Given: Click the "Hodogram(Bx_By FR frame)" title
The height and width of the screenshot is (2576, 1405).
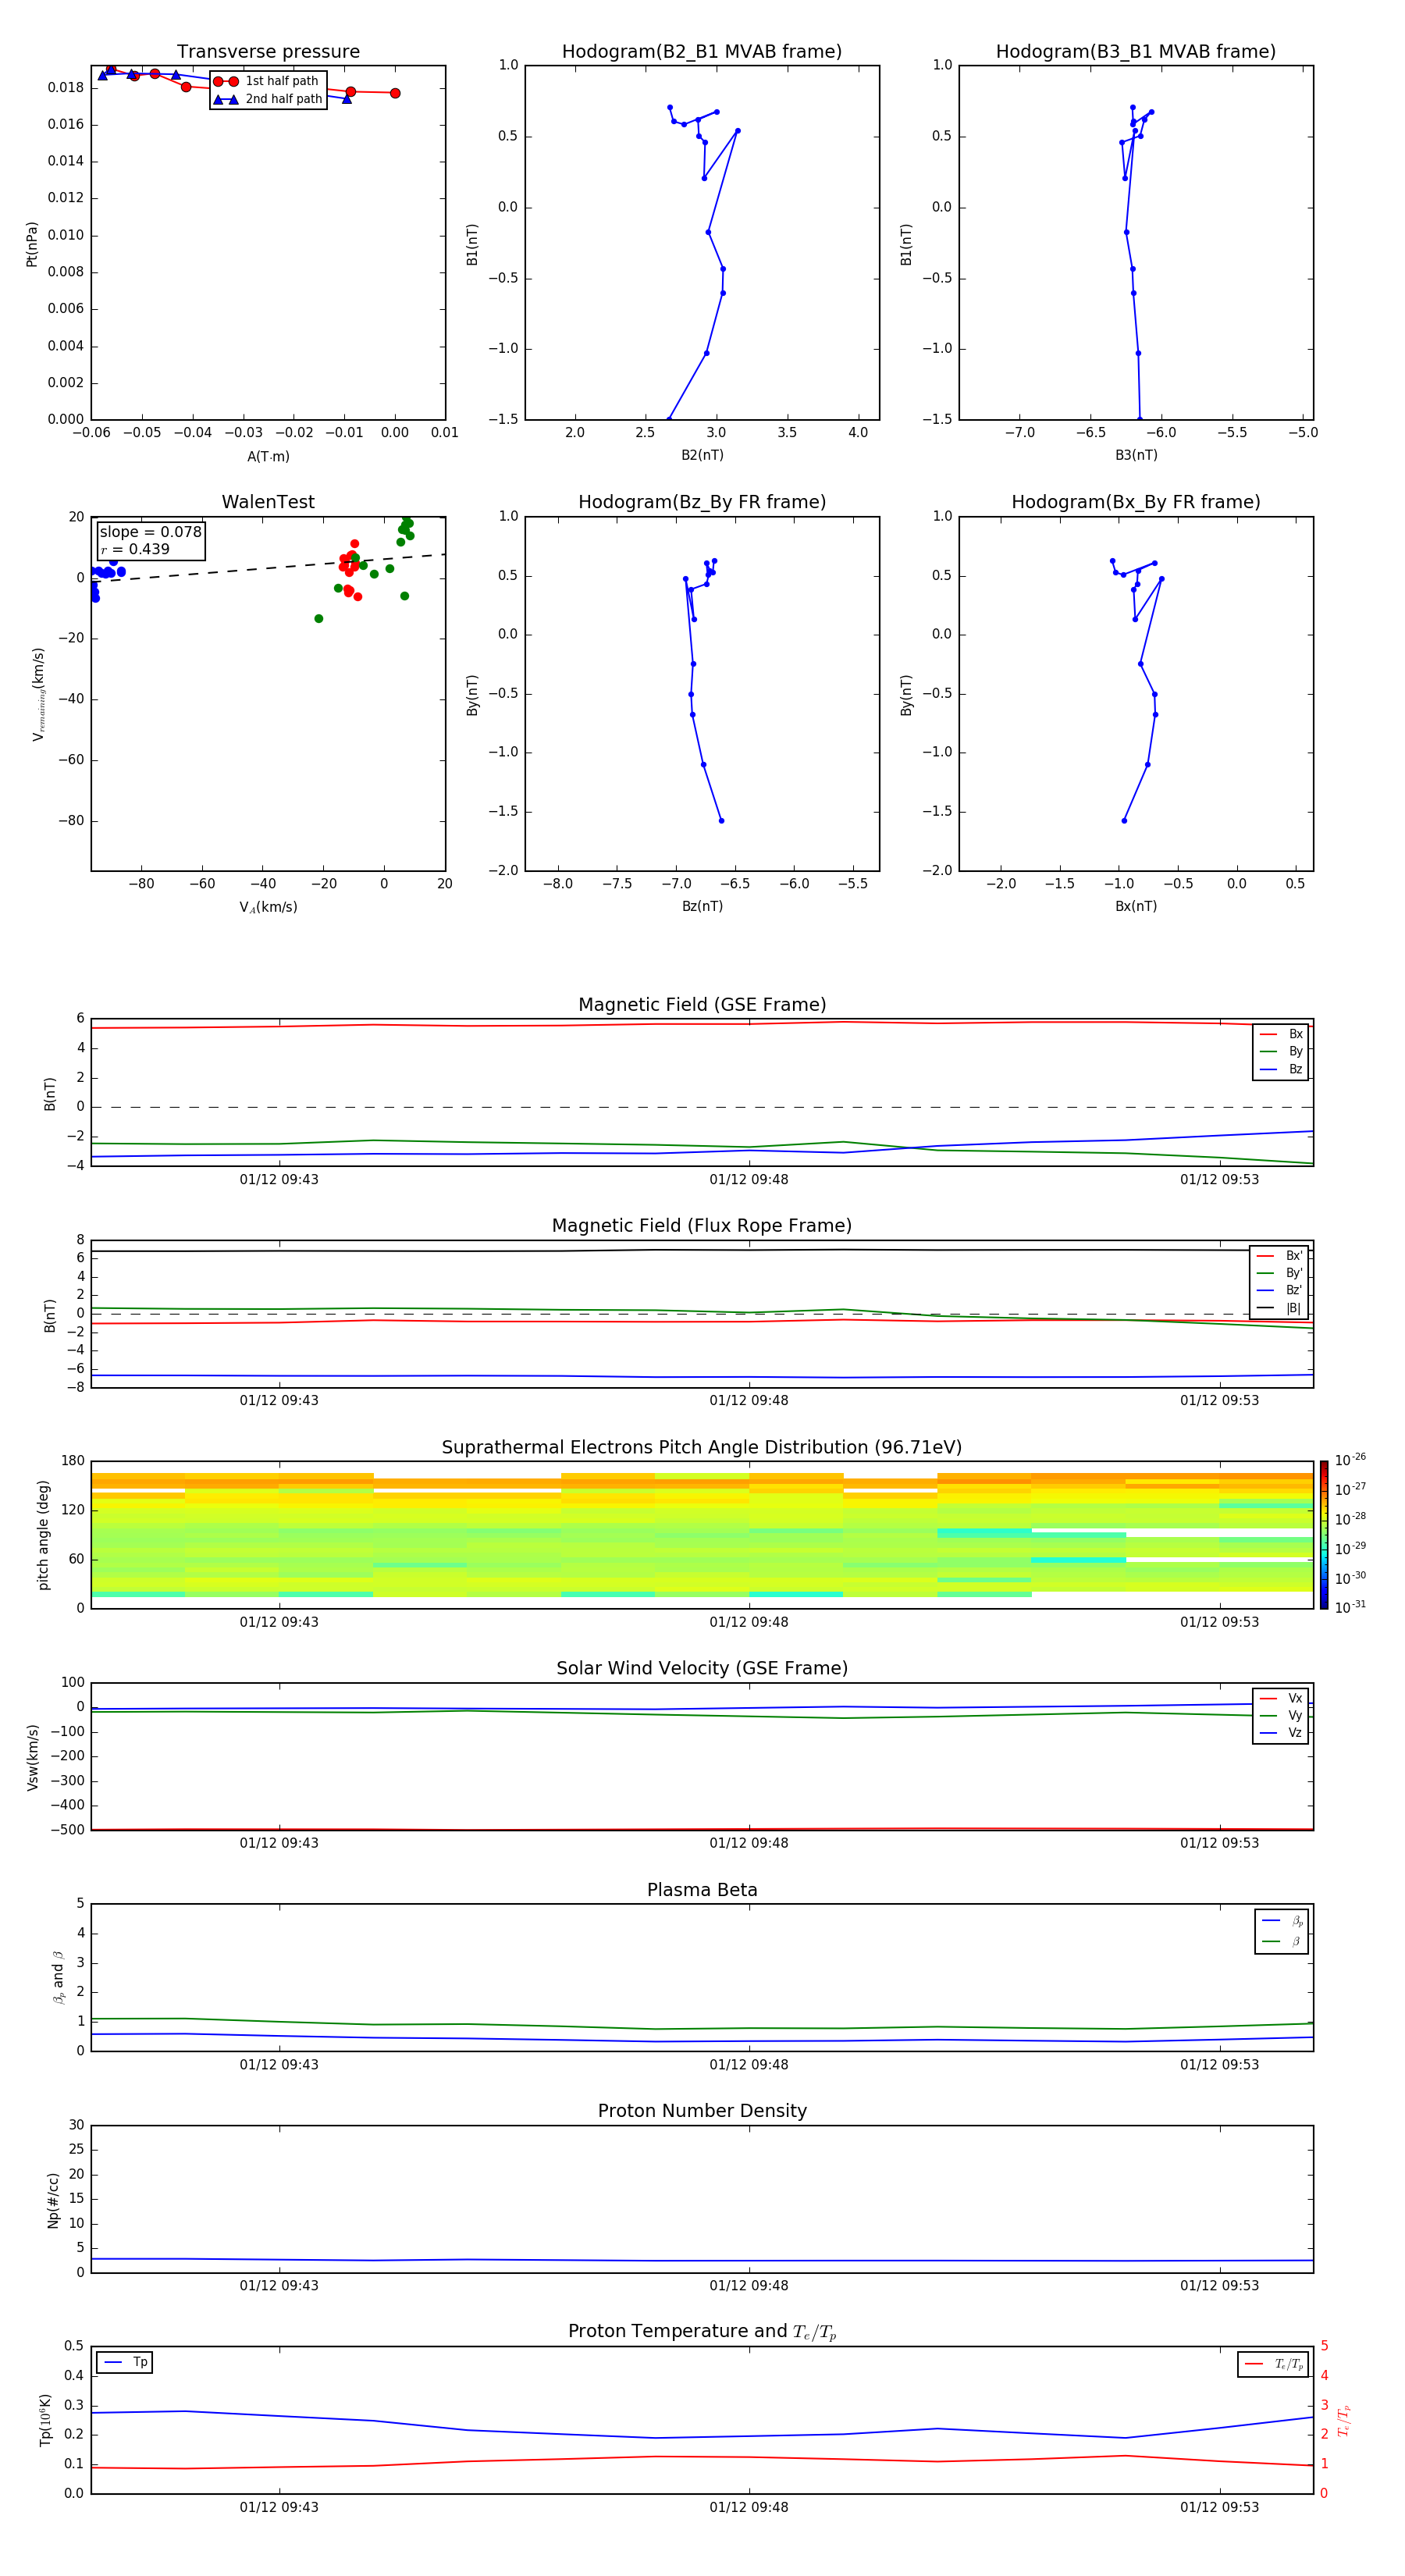Looking at the screenshot, I should click(x=1135, y=502).
